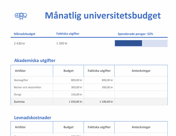Select the Månadsbudget label

[25, 34]
